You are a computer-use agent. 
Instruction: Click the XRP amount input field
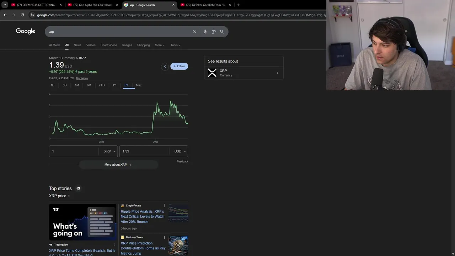pos(74,151)
